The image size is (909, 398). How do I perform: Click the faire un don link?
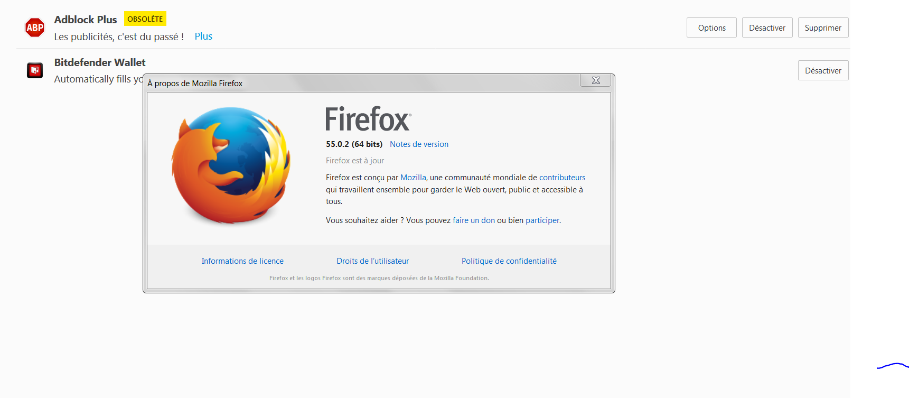point(474,220)
